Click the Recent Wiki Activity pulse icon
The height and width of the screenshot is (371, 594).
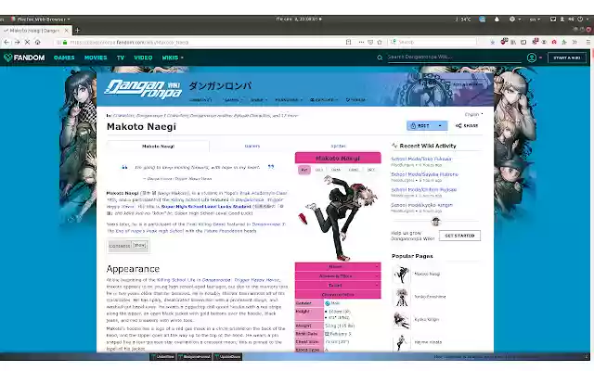pos(394,146)
